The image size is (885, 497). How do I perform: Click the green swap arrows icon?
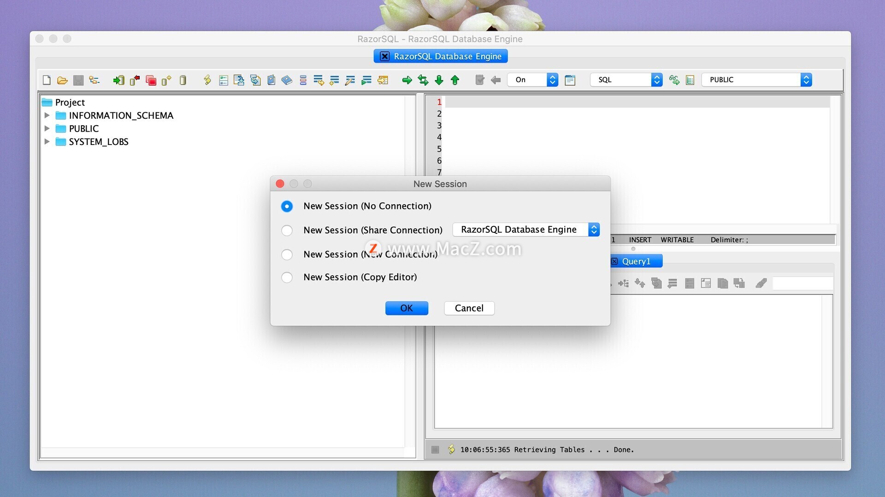click(423, 80)
